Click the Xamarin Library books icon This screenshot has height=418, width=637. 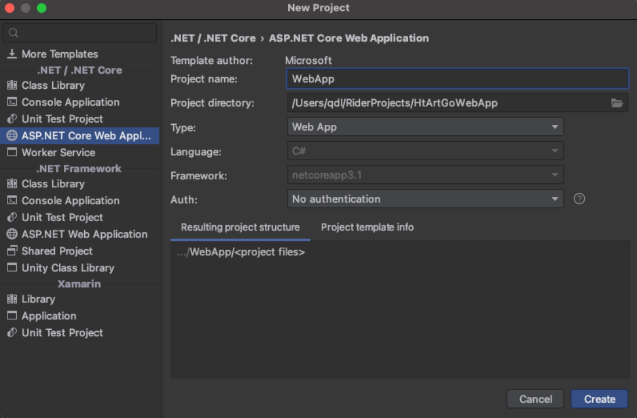point(12,300)
